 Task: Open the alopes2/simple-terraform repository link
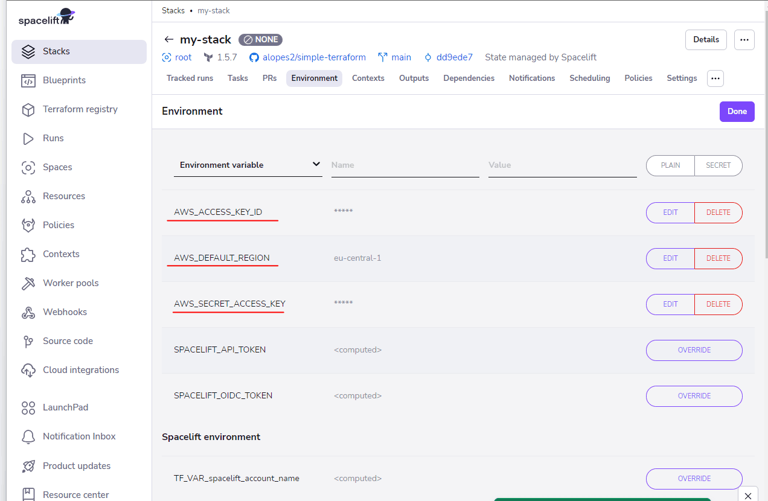coord(313,57)
